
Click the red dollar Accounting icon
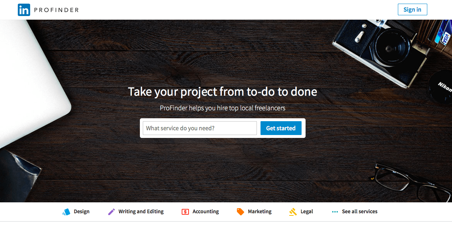click(x=185, y=212)
